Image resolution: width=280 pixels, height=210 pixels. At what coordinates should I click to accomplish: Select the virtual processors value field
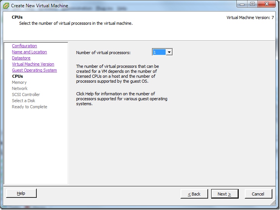[x=159, y=52]
